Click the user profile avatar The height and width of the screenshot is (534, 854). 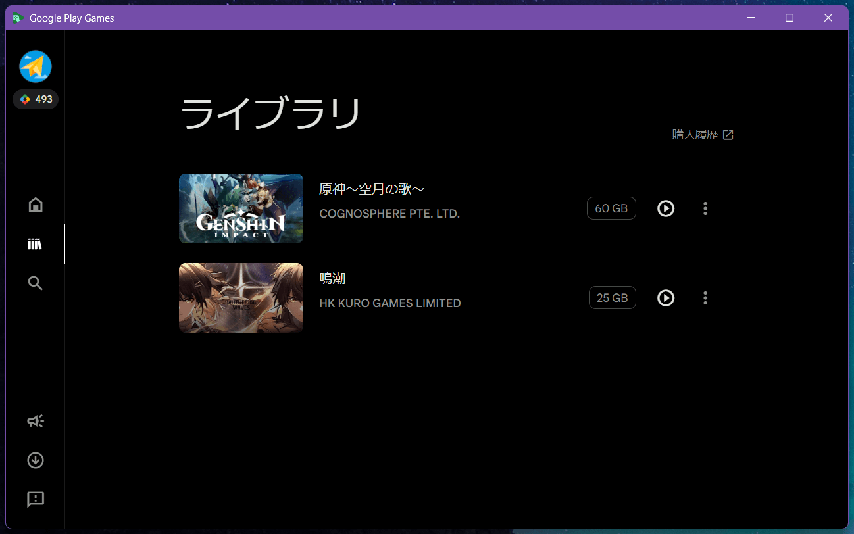(x=36, y=66)
